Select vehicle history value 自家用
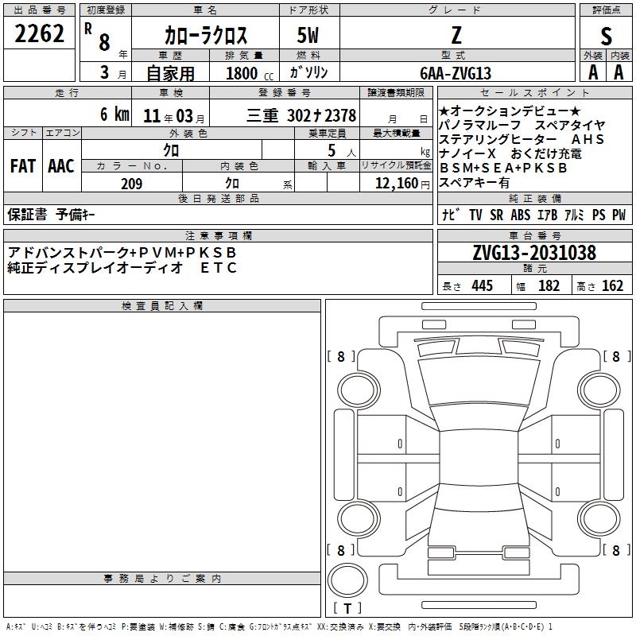 tap(170, 73)
